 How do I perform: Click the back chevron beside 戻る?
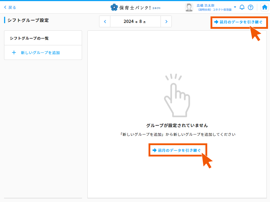pos(5,7)
